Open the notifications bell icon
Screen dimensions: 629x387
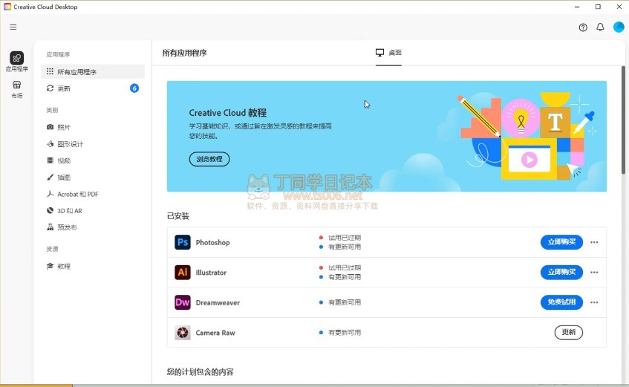[x=600, y=27]
